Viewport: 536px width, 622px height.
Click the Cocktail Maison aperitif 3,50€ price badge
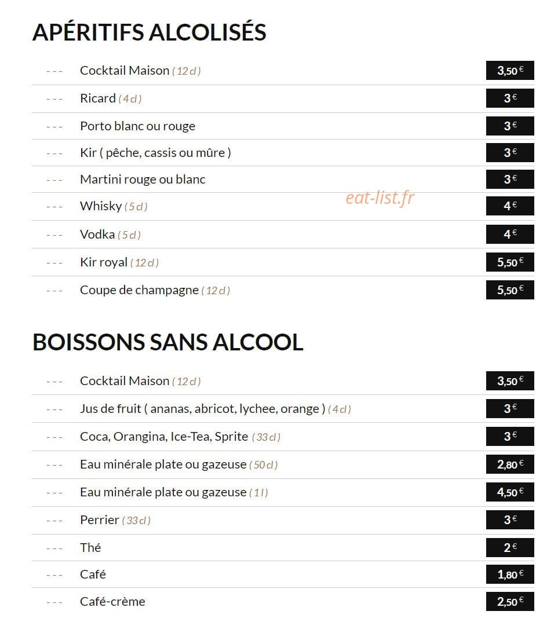coord(510,71)
